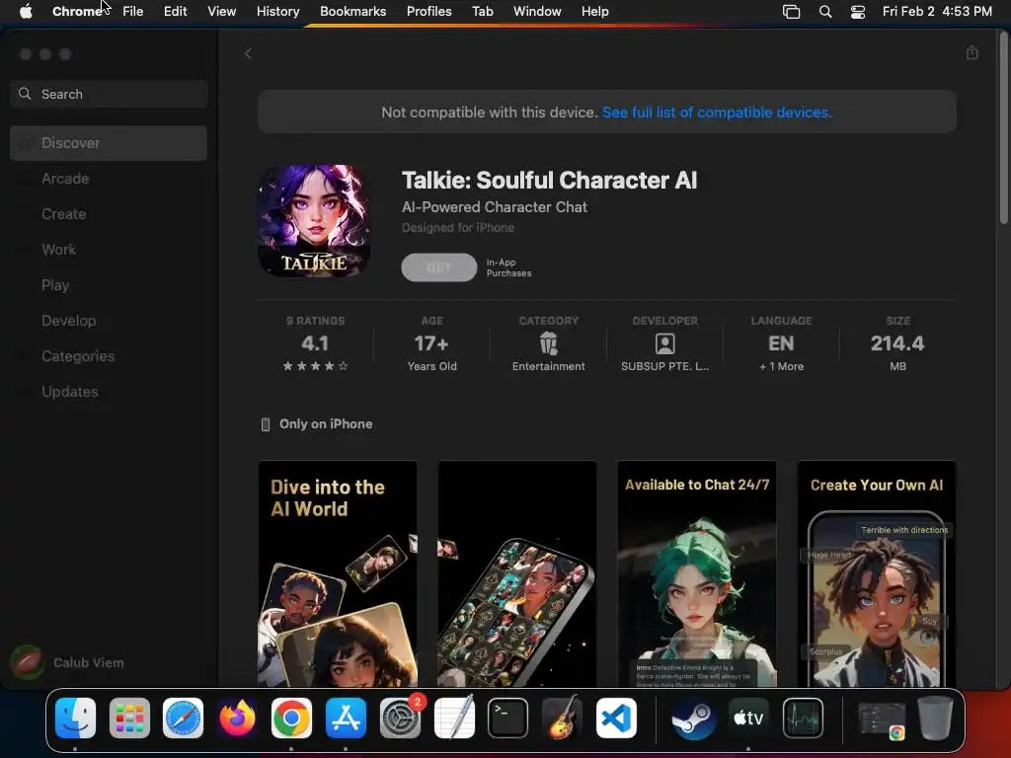Open the share button at top right
The image size is (1011, 758).
point(972,53)
